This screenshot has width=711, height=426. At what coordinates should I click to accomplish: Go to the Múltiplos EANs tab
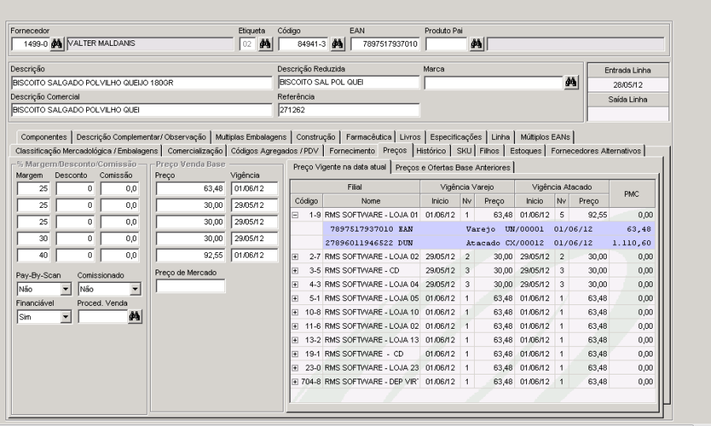click(546, 136)
